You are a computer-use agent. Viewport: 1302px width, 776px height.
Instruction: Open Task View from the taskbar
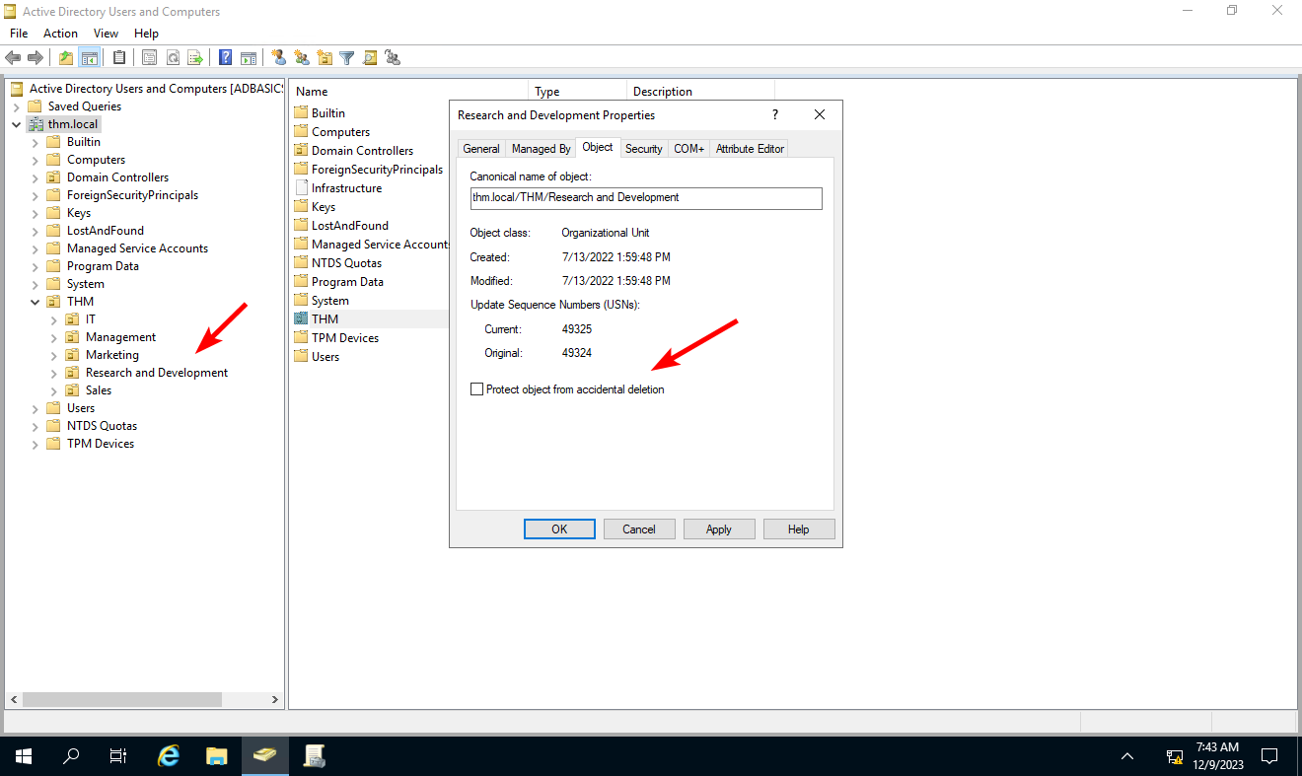point(118,756)
